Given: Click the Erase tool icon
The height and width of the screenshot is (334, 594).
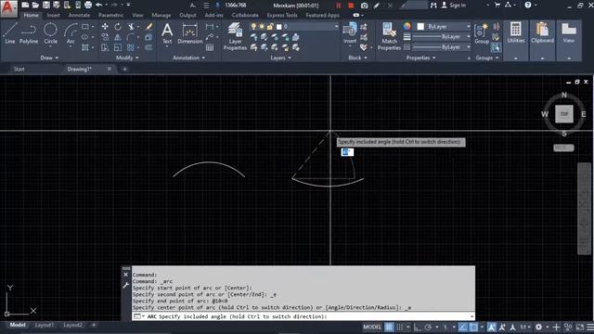Looking at the screenshot, I should (x=148, y=27).
